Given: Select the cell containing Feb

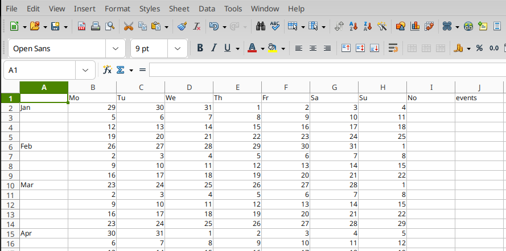Looking at the screenshot, I should tap(44, 146).
